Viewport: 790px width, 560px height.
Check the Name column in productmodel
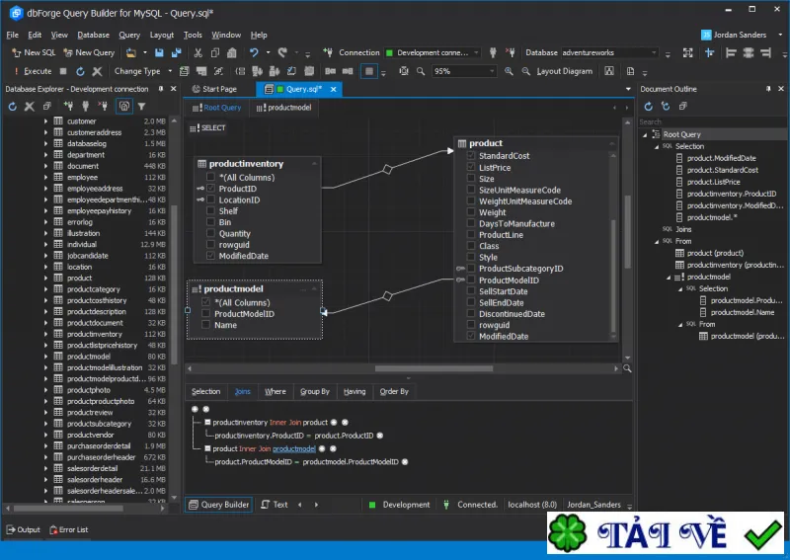pyautogui.click(x=205, y=325)
